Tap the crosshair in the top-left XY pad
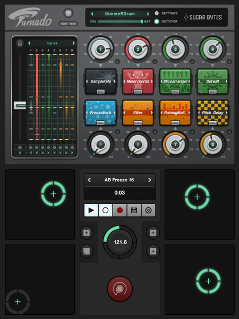Screen dimensions: 239x319 pos(53,194)
